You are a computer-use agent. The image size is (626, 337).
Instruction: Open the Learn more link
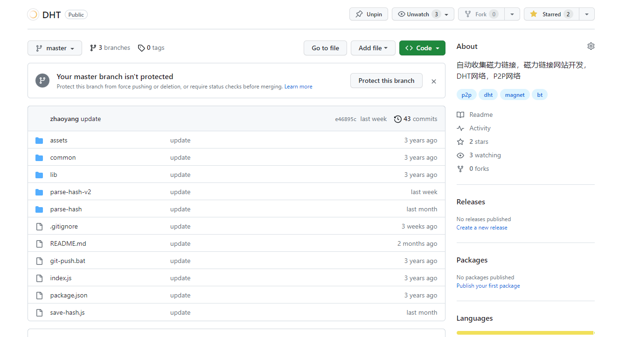(x=299, y=87)
